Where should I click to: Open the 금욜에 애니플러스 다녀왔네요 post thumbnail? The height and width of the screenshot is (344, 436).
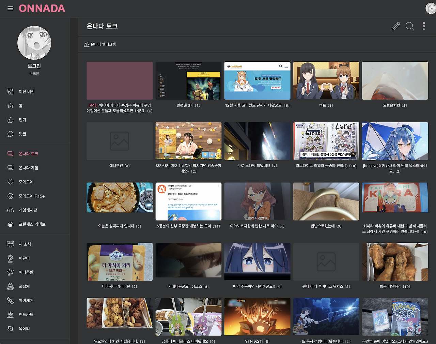tap(188, 317)
